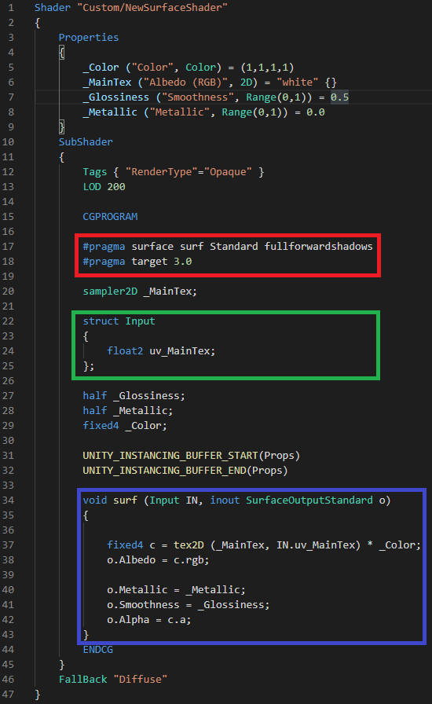Viewport: 432px width, 704px height.
Task: Click the ENDCG keyword
Action: click(x=98, y=649)
